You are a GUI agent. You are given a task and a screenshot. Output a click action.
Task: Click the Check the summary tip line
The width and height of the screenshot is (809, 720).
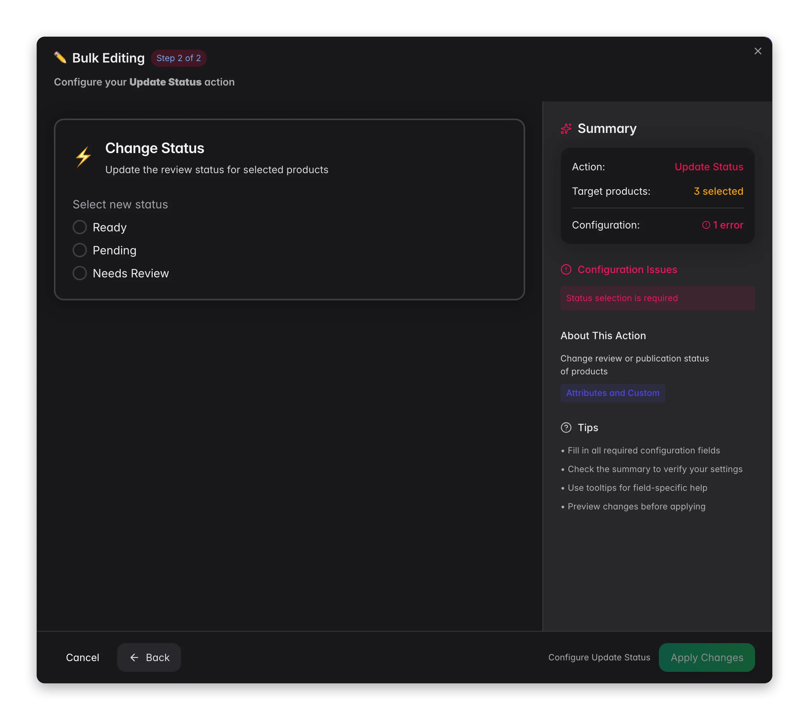[x=652, y=469]
